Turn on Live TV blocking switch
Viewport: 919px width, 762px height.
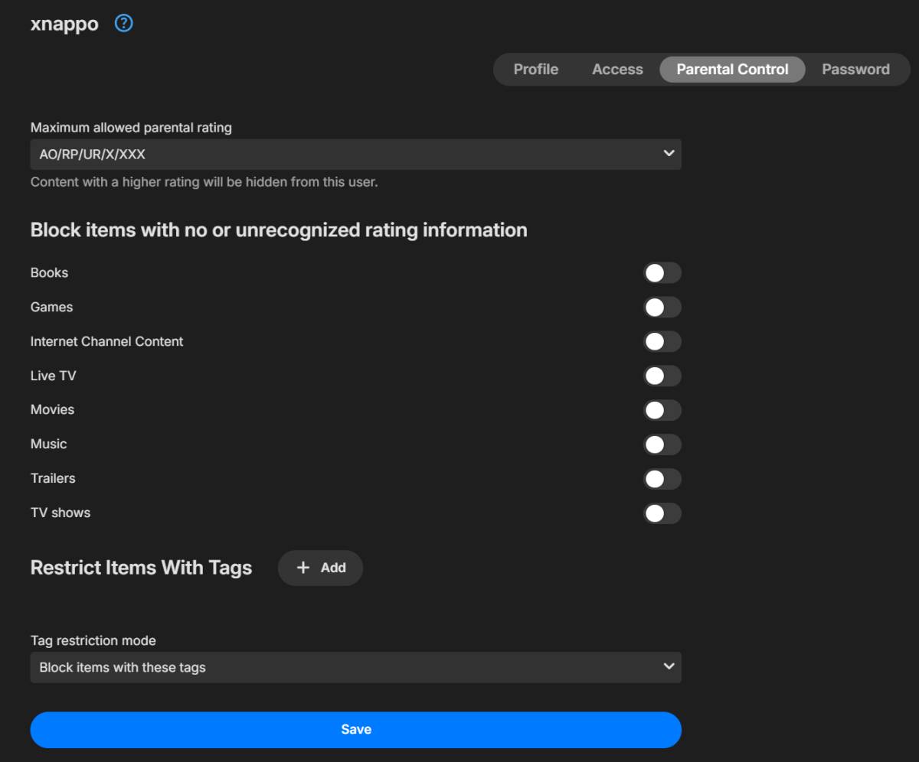[x=662, y=376]
